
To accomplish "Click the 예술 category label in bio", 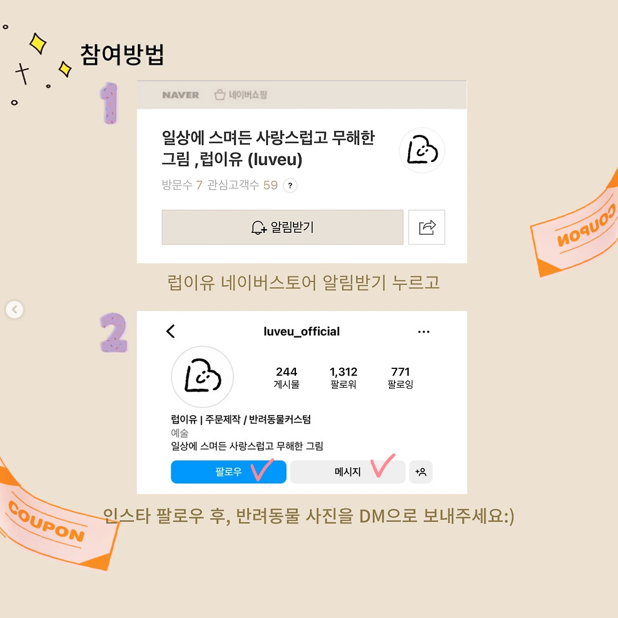I will pyautogui.click(x=180, y=433).
